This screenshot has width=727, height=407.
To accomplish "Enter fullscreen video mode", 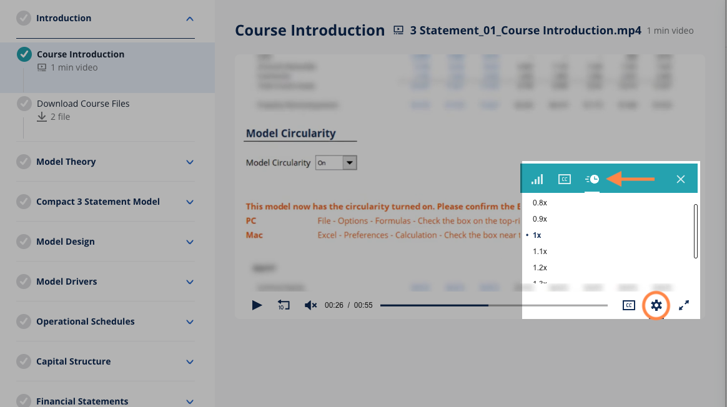I will point(684,305).
